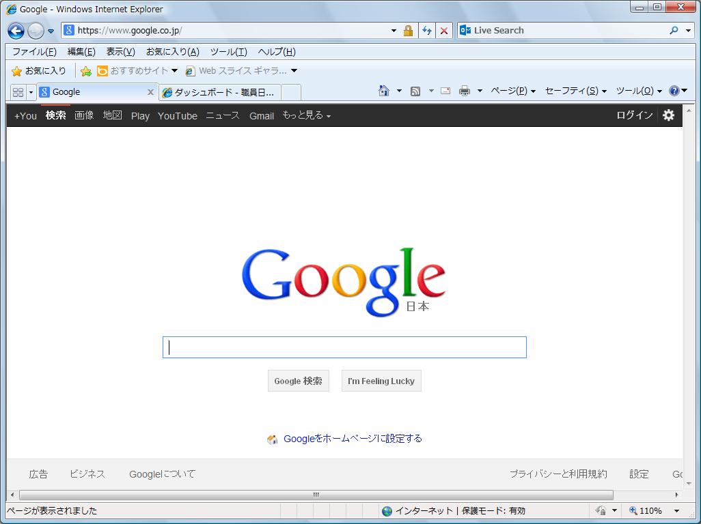The width and height of the screenshot is (701, 524).
Task: Open おすすめサイト suggested sites
Action: pyautogui.click(x=137, y=71)
